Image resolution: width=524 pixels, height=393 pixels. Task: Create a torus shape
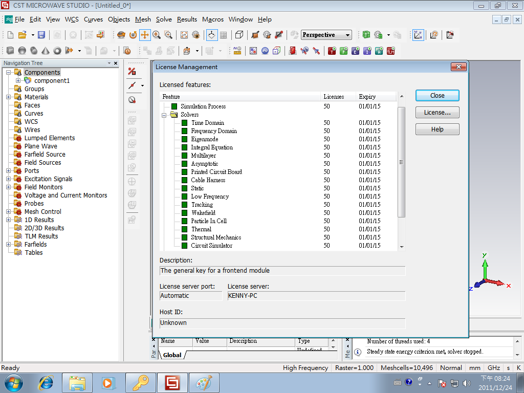57,51
